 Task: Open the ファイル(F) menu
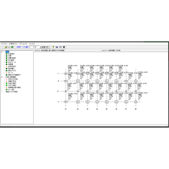pyautogui.click(x=4, y=44)
